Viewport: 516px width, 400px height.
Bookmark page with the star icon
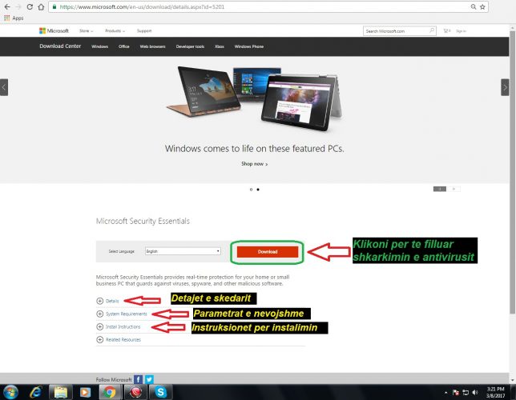pos(482,6)
